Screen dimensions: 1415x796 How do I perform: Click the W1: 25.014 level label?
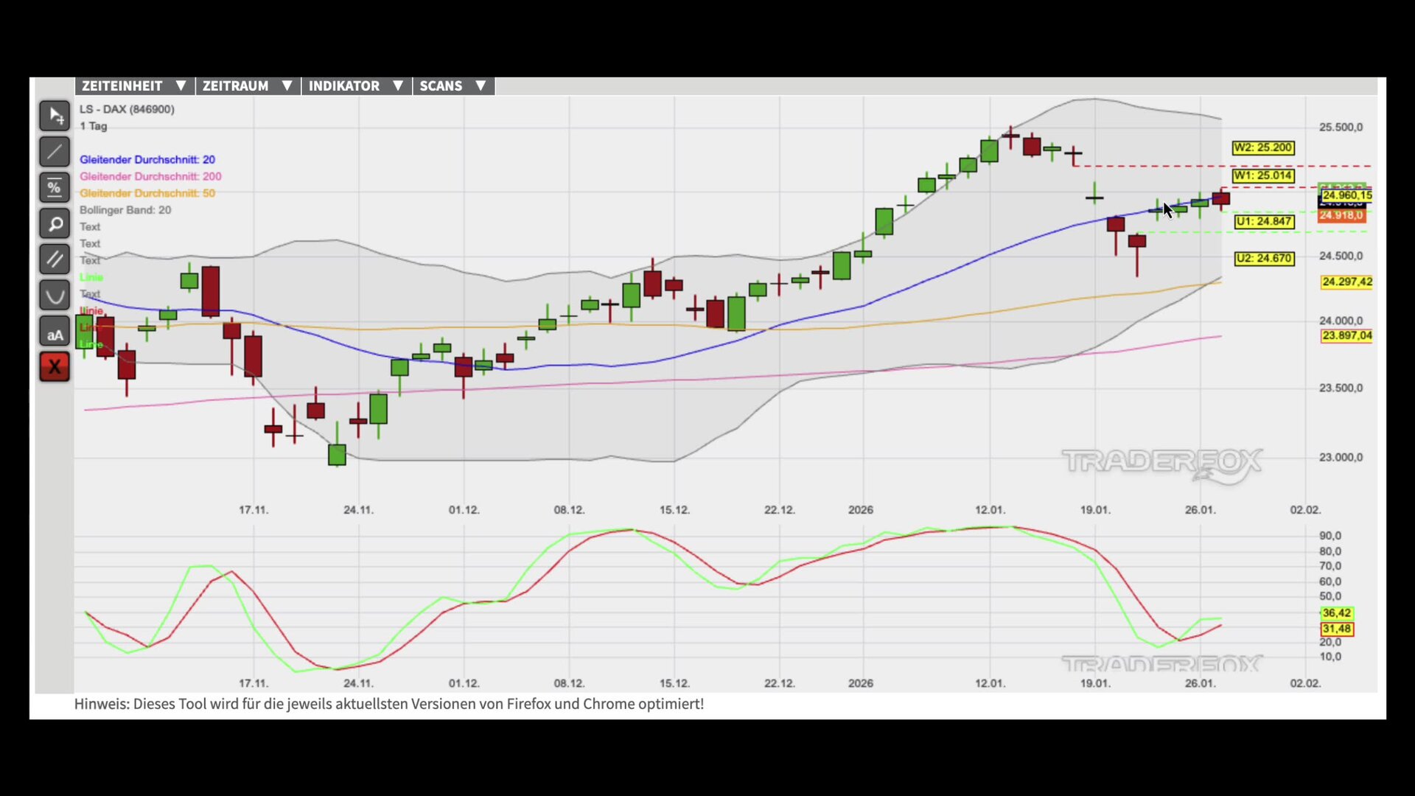(1262, 176)
